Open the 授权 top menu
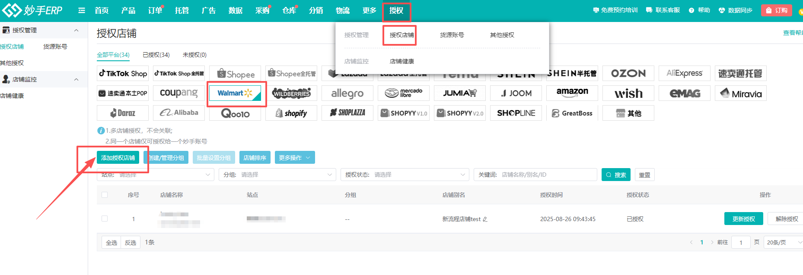 (396, 10)
